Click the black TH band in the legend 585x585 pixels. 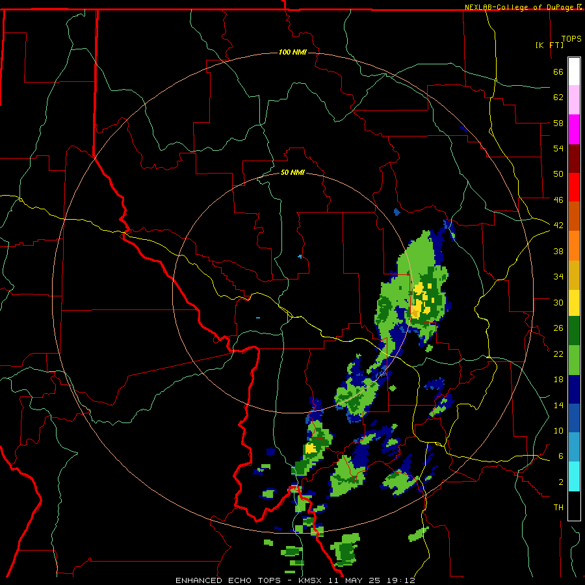tap(574, 506)
